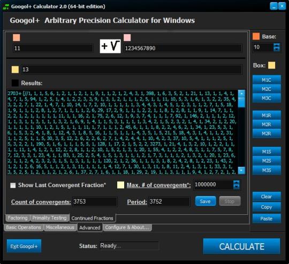The image size is (289, 264).
Task: Click the plus square-root operator icon
Action: pyautogui.click(x=110, y=46)
